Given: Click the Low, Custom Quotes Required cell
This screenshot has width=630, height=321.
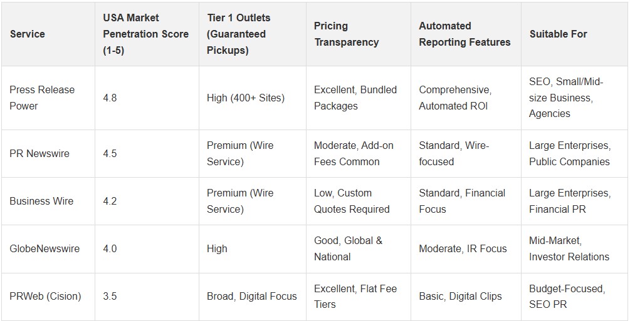Looking at the screenshot, I should (x=351, y=201).
